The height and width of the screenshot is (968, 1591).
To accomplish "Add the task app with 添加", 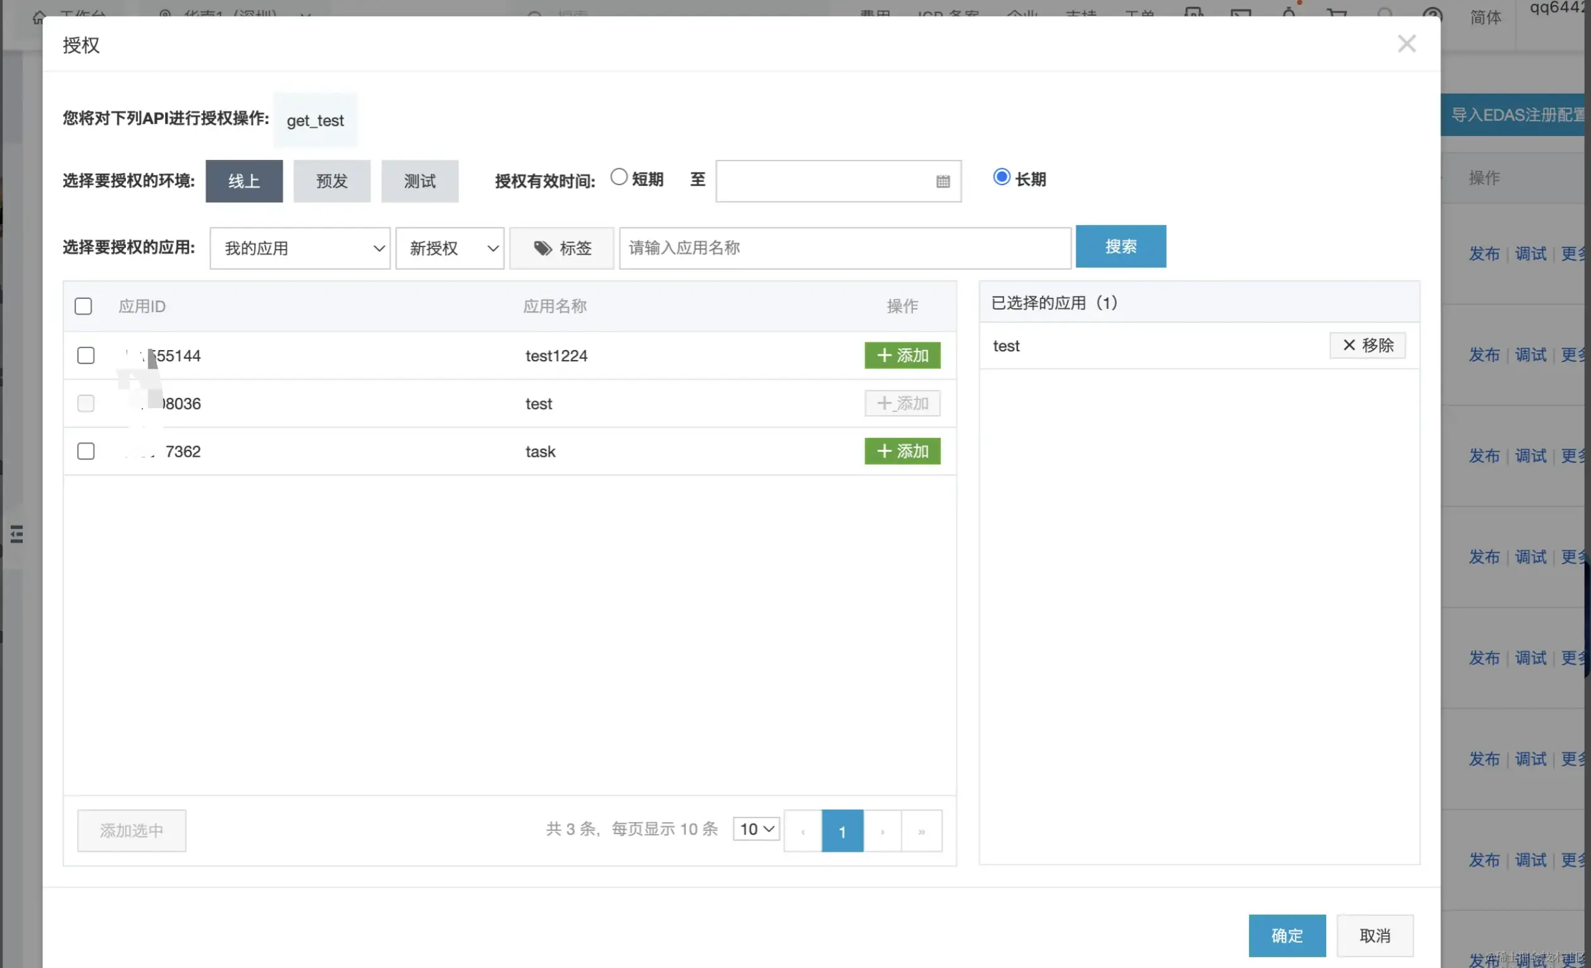I will tap(902, 451).
